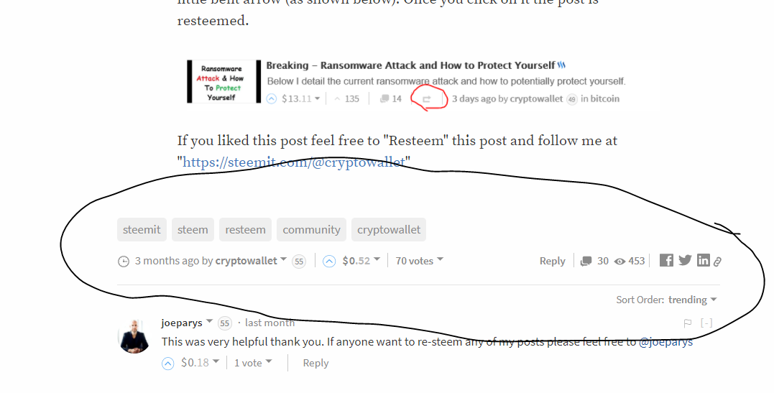Click the comments bubble icon showing 30
Screen dimensions: 774x393
(x=586, y=262)
